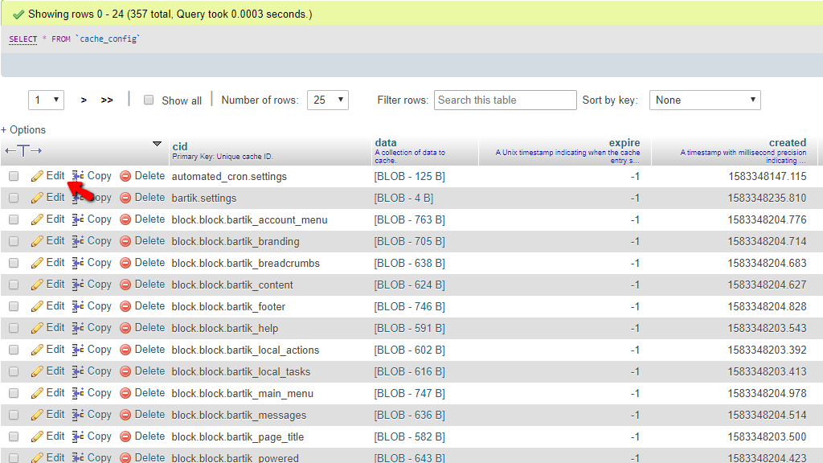This screenshot has width=823, height=463.
Task: Click the [BLOB - 4 B] data cell
Action: click(x=403, y=198)
